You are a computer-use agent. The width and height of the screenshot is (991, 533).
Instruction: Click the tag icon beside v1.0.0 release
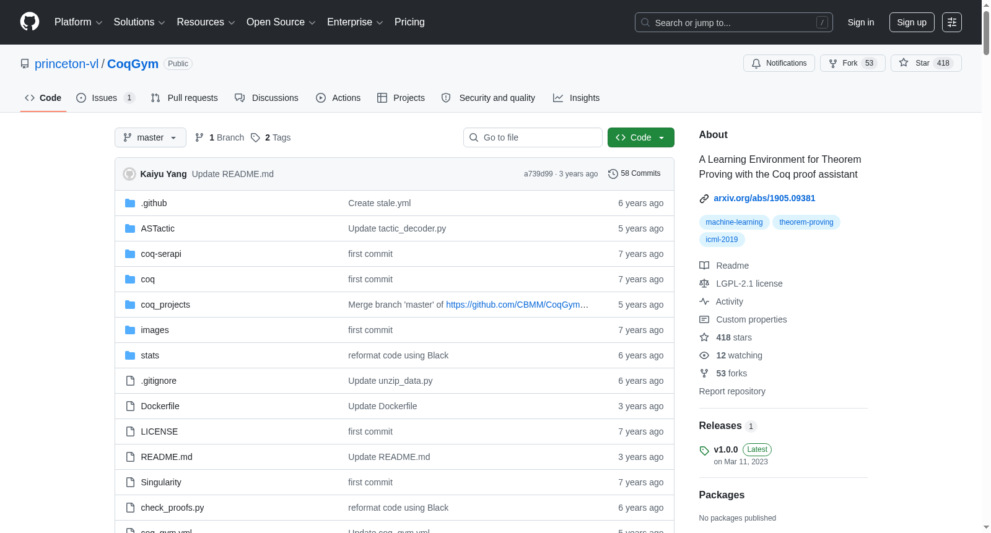coord(704,451)
